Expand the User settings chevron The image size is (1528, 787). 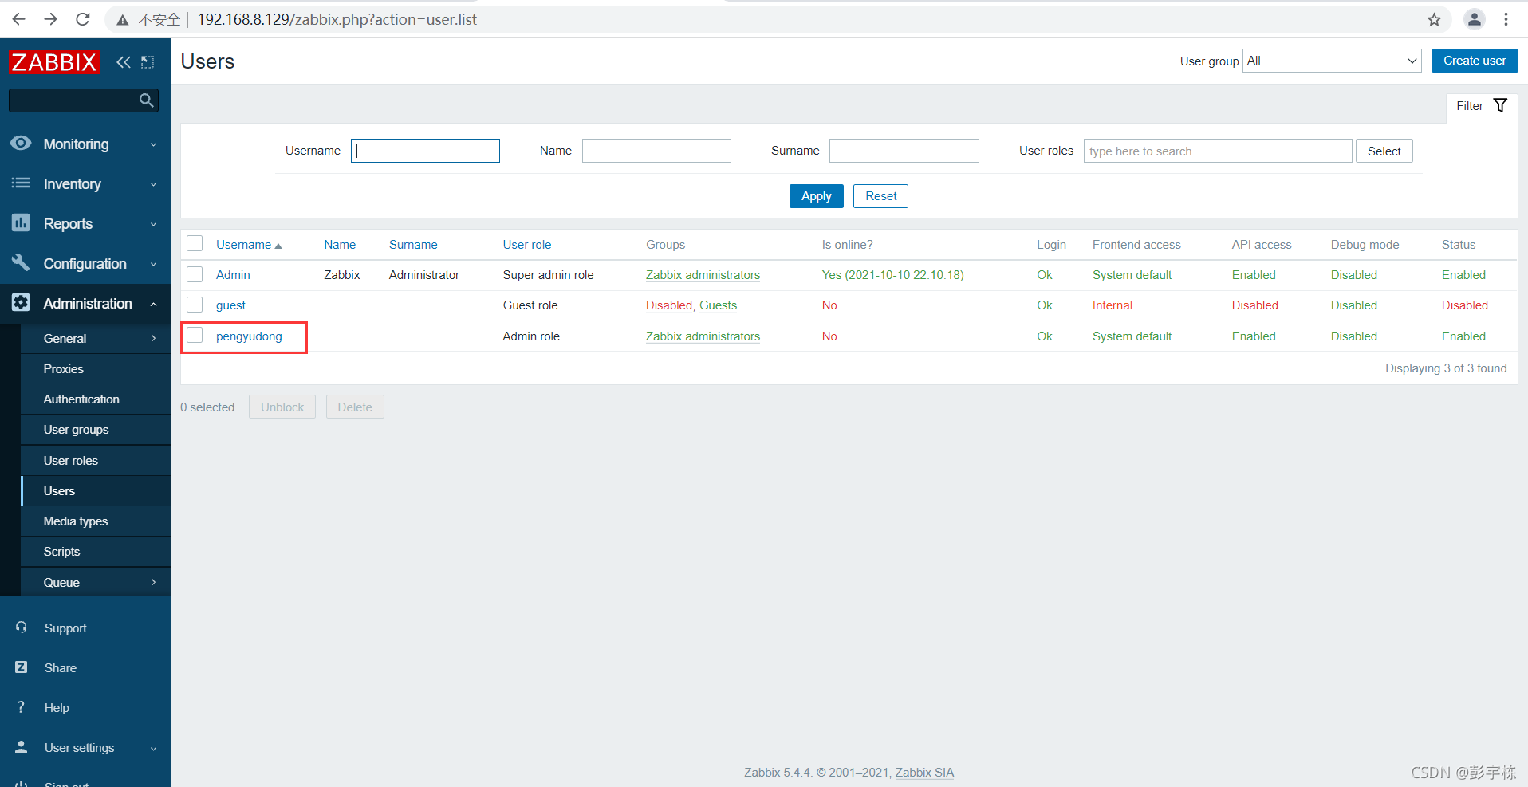click(x=153, y=748)
